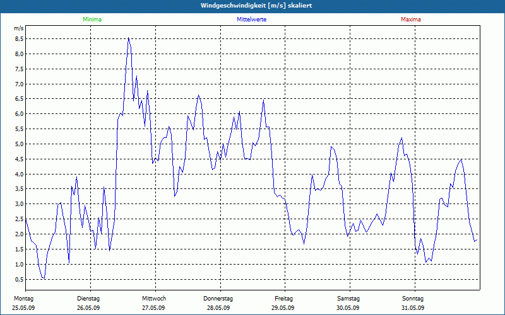The width and height of the screenshot is (505, 315).
Task: Click the date 31.05.09
Action: 413,308
